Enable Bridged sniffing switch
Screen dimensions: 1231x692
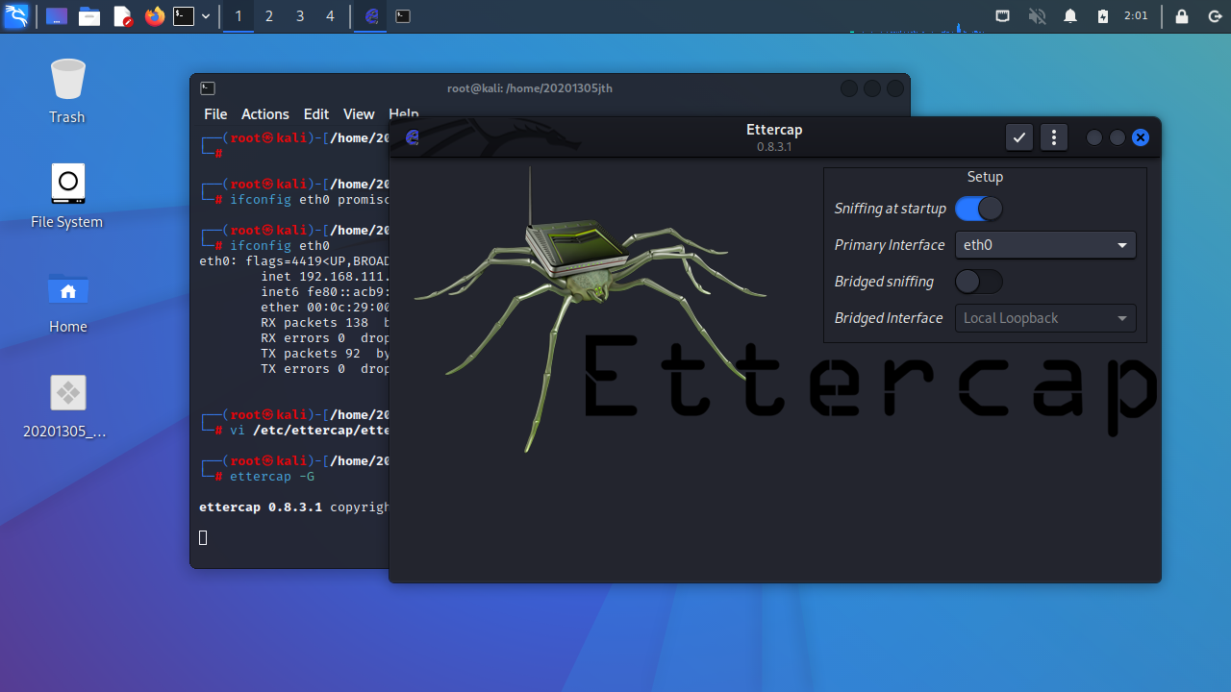point(979,282)
